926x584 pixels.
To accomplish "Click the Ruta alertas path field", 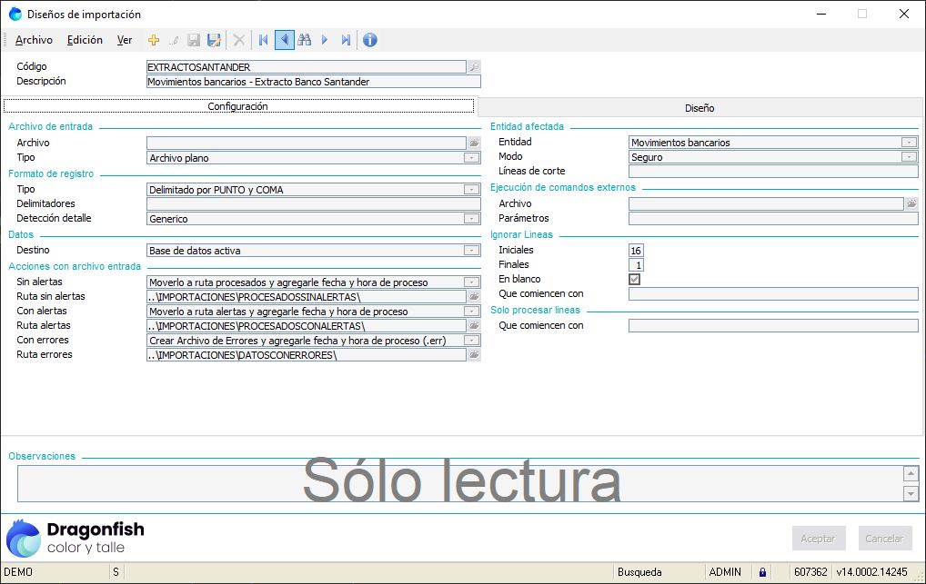I will pyautogui.click(x=306, y=326).
